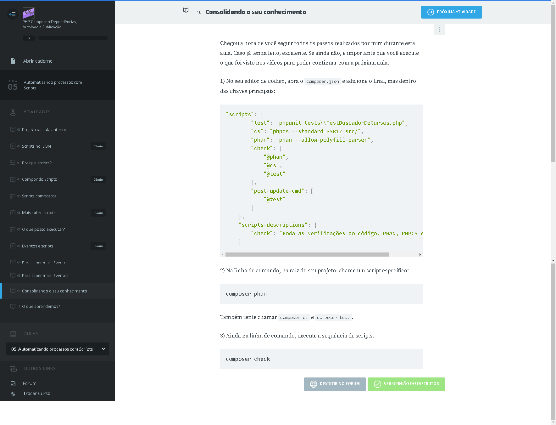Open Mais sobre scripts activity
The width and height of the screenshot is (556, 425).
point(39,213)
